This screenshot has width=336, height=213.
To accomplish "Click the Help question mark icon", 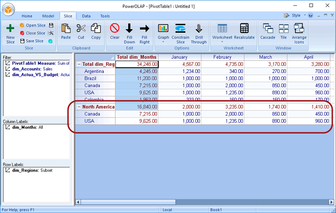I will [310, 15].
